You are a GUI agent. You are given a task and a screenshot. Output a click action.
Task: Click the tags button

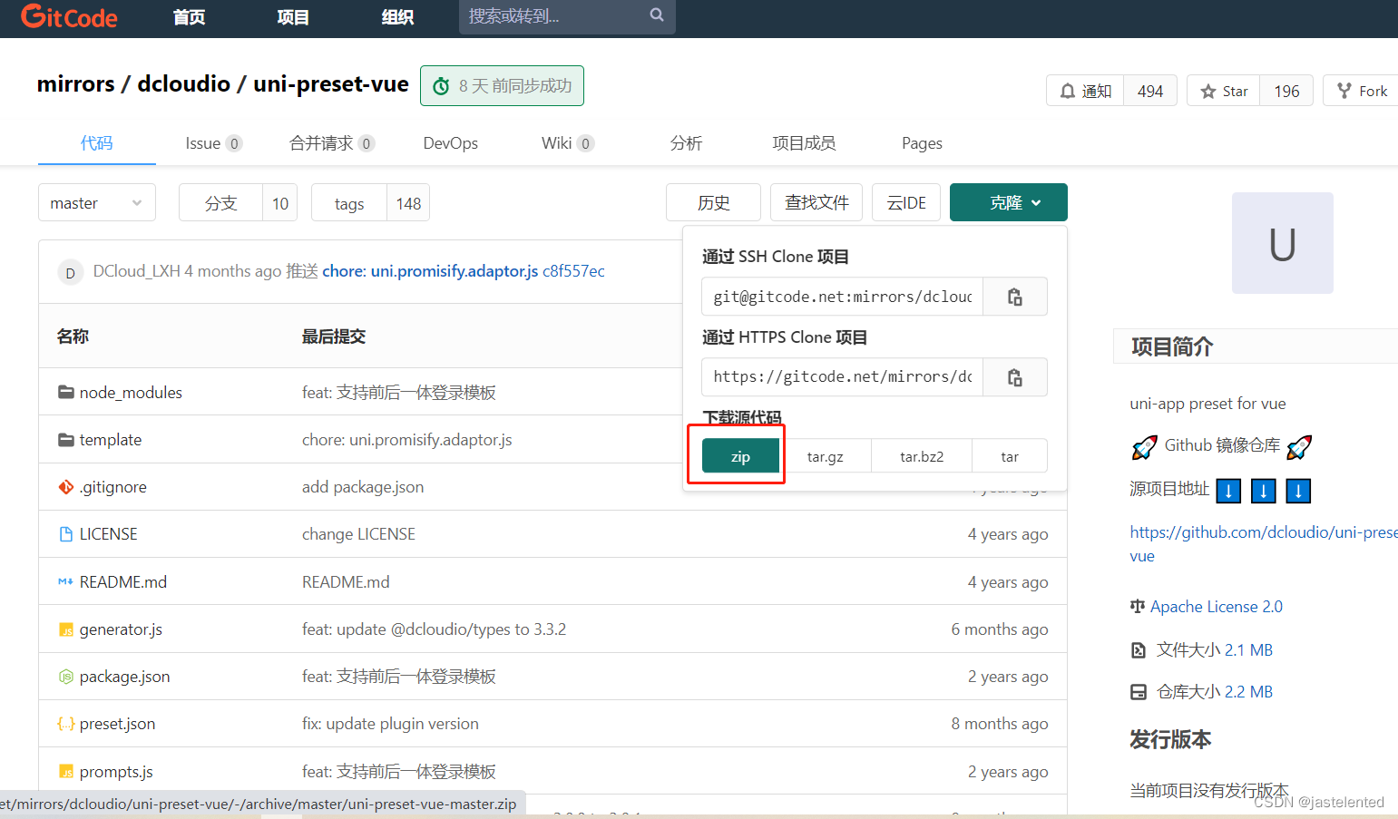tap(349, 203)
